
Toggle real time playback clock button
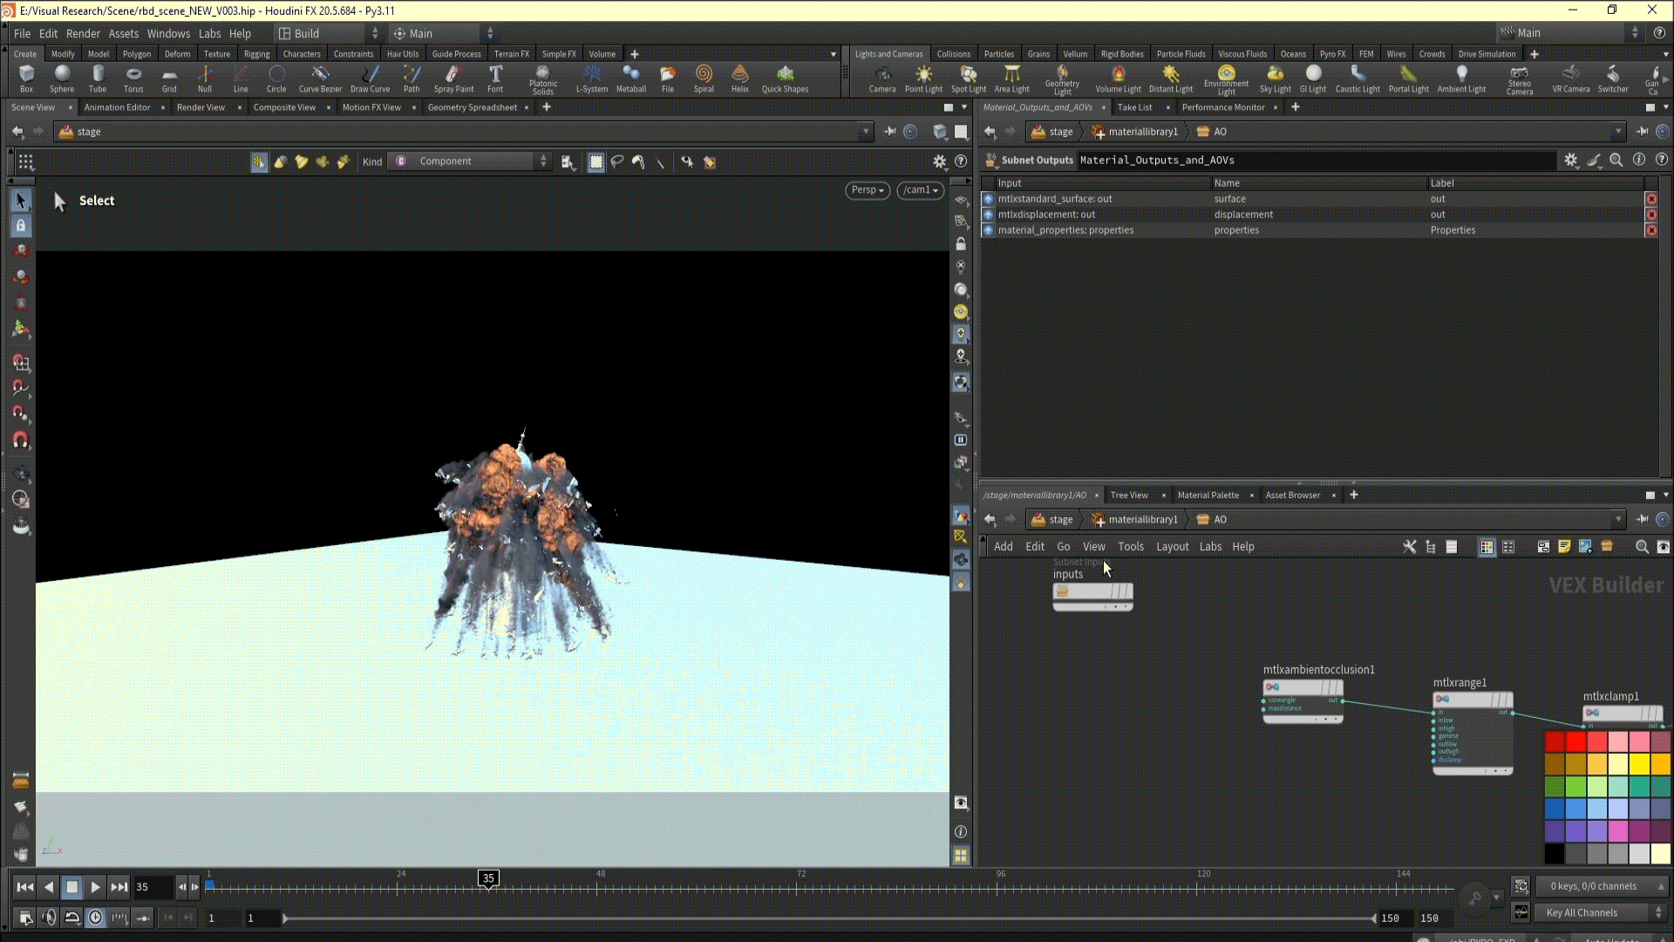pyautogui.click(x=95, y=918)
